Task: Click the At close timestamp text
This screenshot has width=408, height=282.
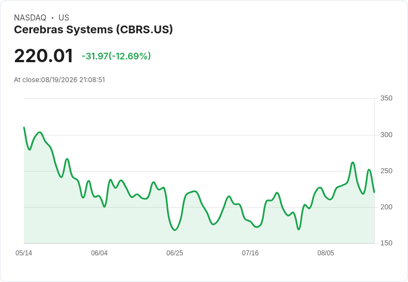Action: [59, 80]
